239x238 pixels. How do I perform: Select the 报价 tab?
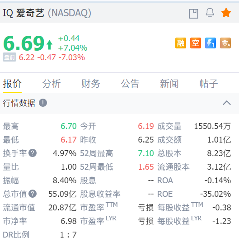click(x=12, y=84)
